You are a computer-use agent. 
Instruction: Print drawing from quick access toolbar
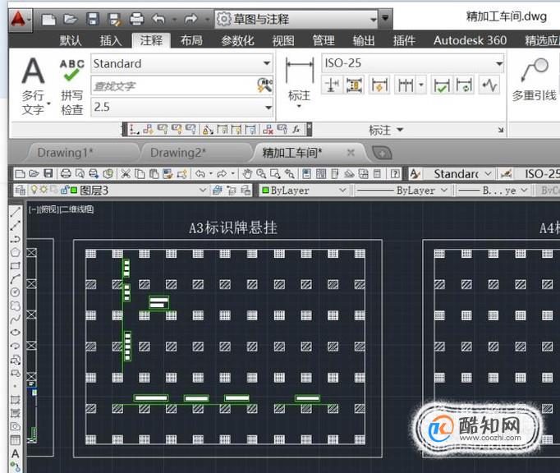[137, 19]
